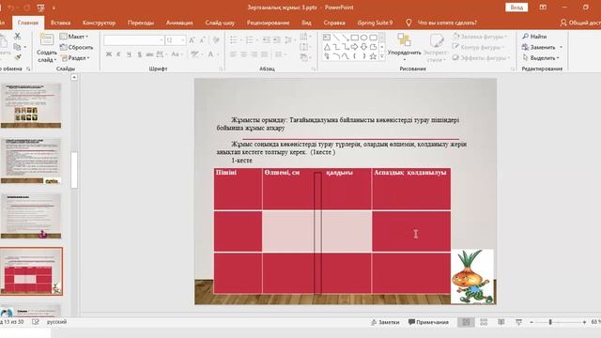Viewport: 601px width, 338px height.
Task: Select the straight Line shape in gallery
Action: tap(336, 38)
